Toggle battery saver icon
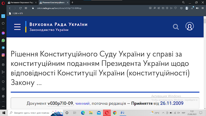 coord(197,8)
